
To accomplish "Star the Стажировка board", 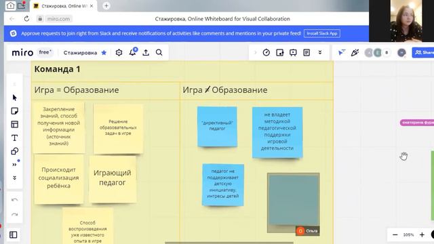I will (x=104, y=53).
